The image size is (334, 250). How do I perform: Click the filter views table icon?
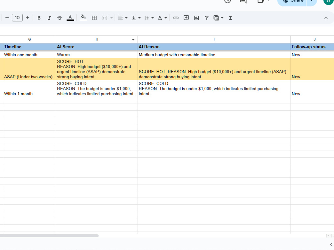click(216, 18)
